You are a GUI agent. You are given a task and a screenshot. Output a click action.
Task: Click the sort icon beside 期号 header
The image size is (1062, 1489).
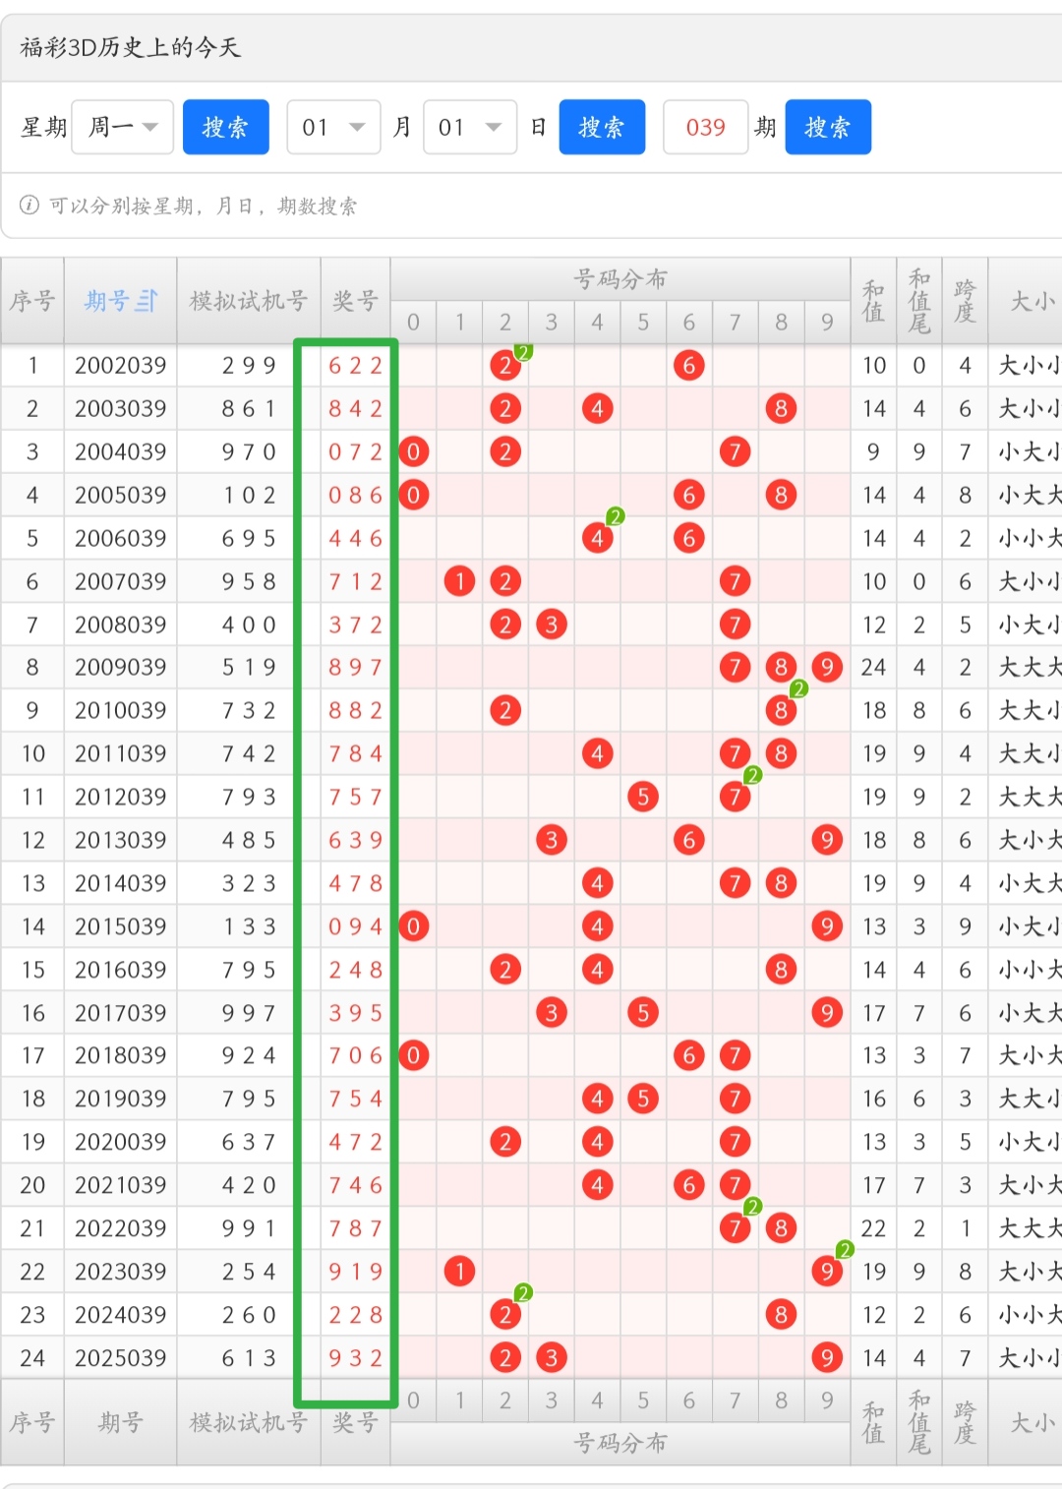point(147,301)
